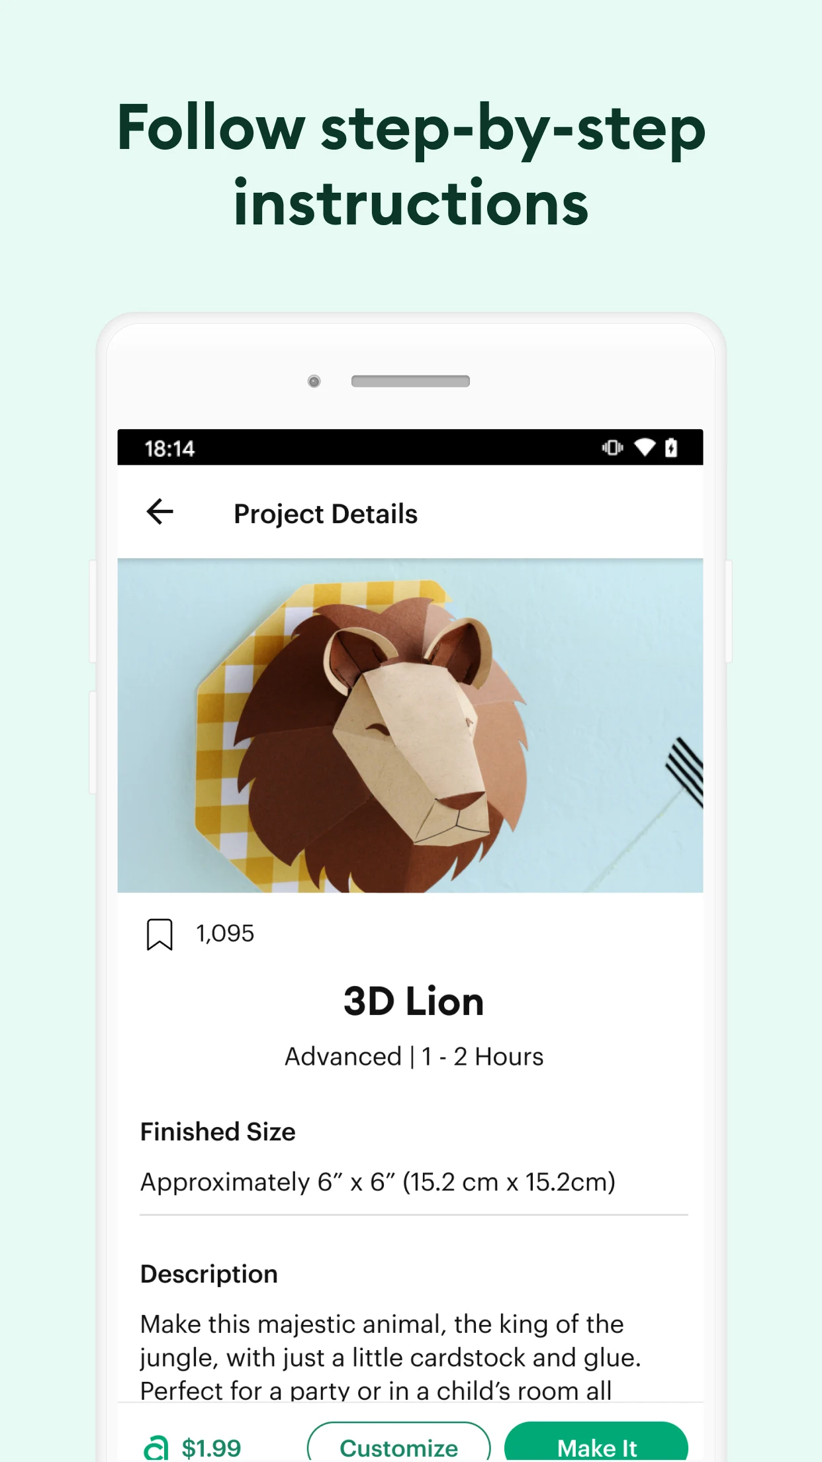Bookmark the 3D Lion project
This screenshot has height=1462, width=822.
[160, 934]
